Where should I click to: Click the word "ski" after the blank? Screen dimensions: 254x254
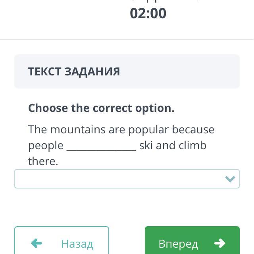[146, 145]
